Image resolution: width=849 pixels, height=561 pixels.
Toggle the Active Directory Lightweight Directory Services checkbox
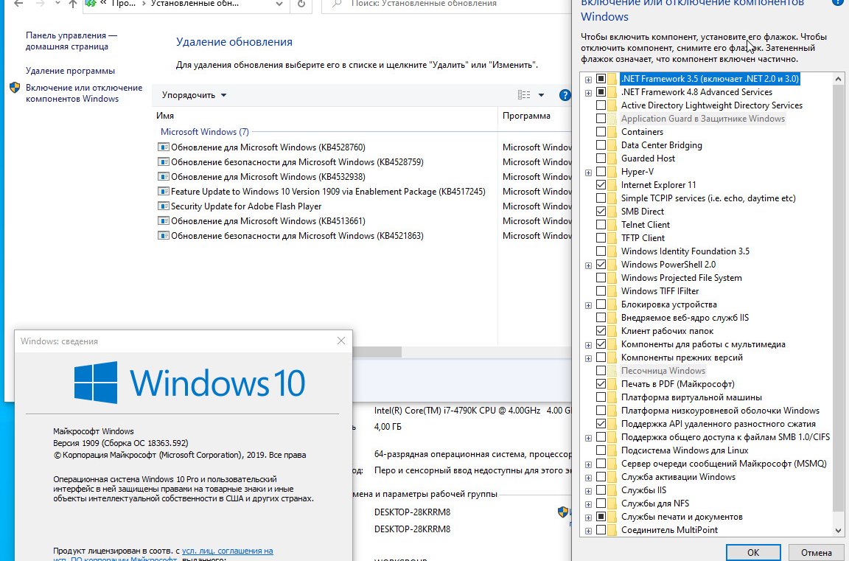coord(601,105)
